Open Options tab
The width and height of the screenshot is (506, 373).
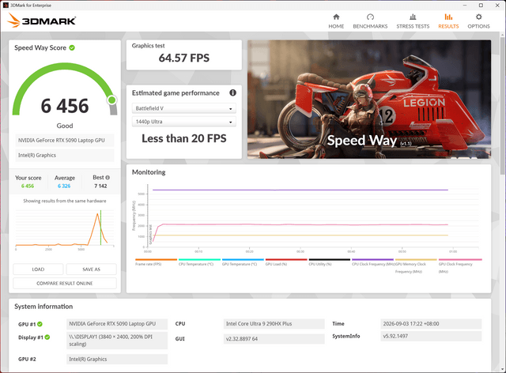point(478,21)
